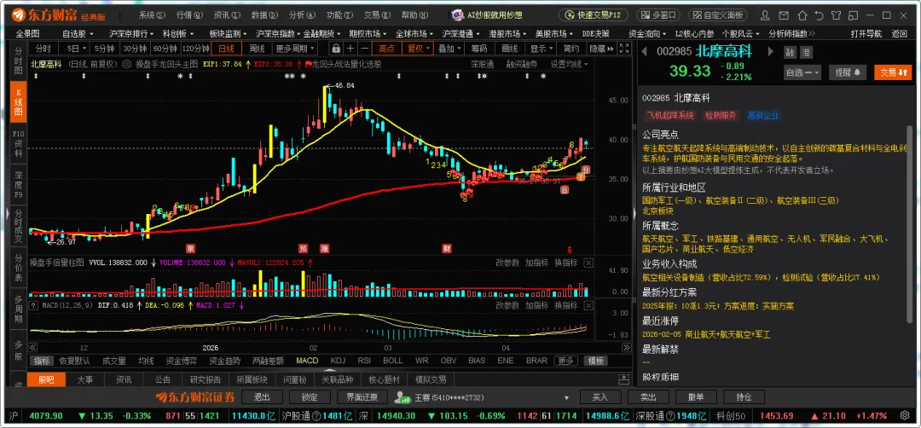Click the pop-out icon right of bottom tabs
Image resolution: width=921 pixels, height=428 pixels.
[623, 379]
